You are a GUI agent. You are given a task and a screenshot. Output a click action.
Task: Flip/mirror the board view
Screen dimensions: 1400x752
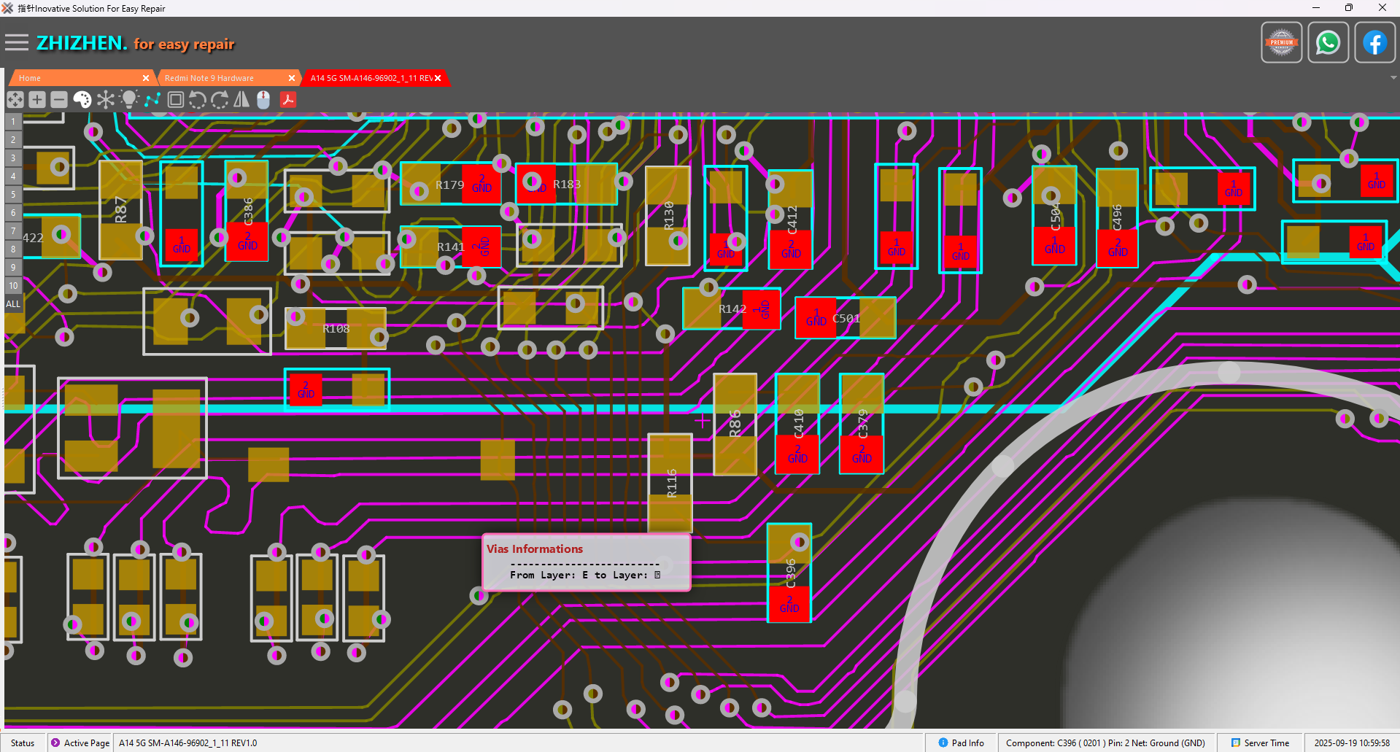(x=241, y=99)
